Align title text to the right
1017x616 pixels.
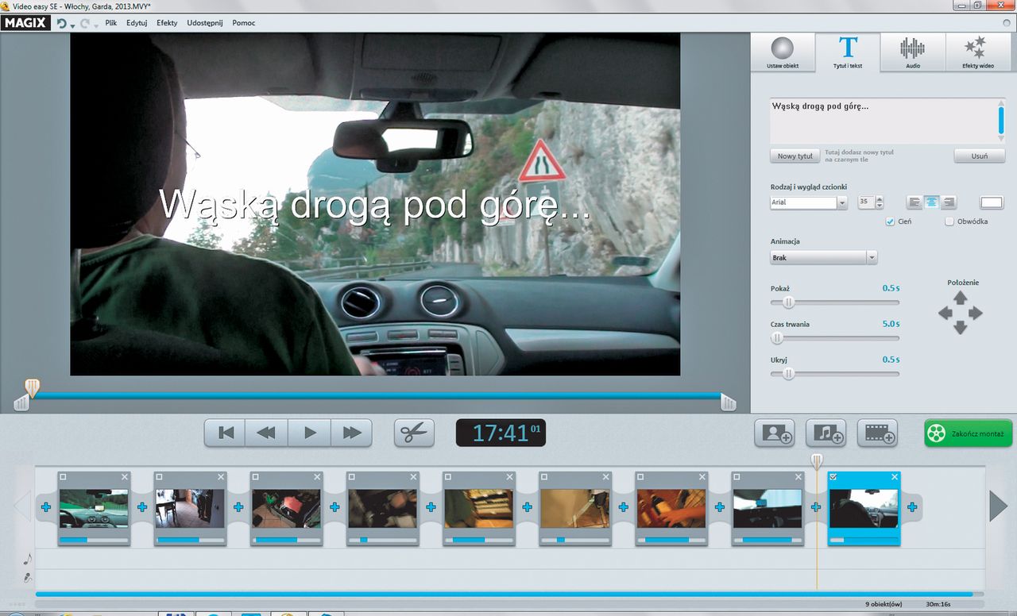(948, 202)
